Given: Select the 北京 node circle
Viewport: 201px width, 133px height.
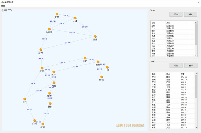Looking at the screenshot, I should click(x=57, y=14).
